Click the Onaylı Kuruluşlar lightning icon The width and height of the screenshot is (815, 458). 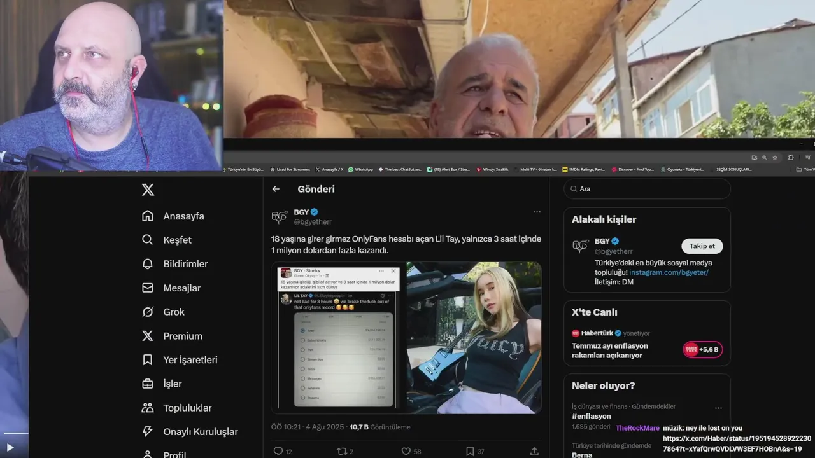[x=148, y=432]
